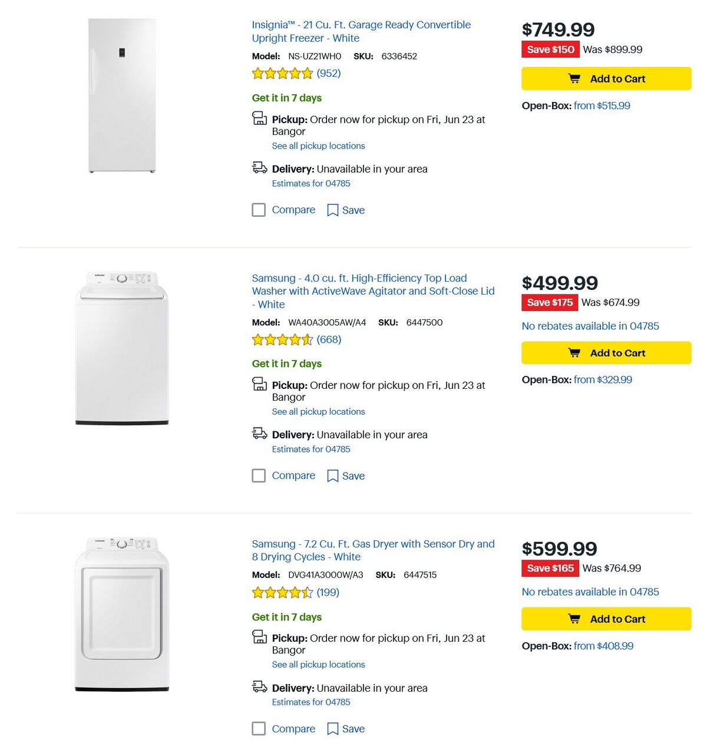
Task: Click the Save bookmark icon for the Samsung washer
Action: click(x=332, y=475)
